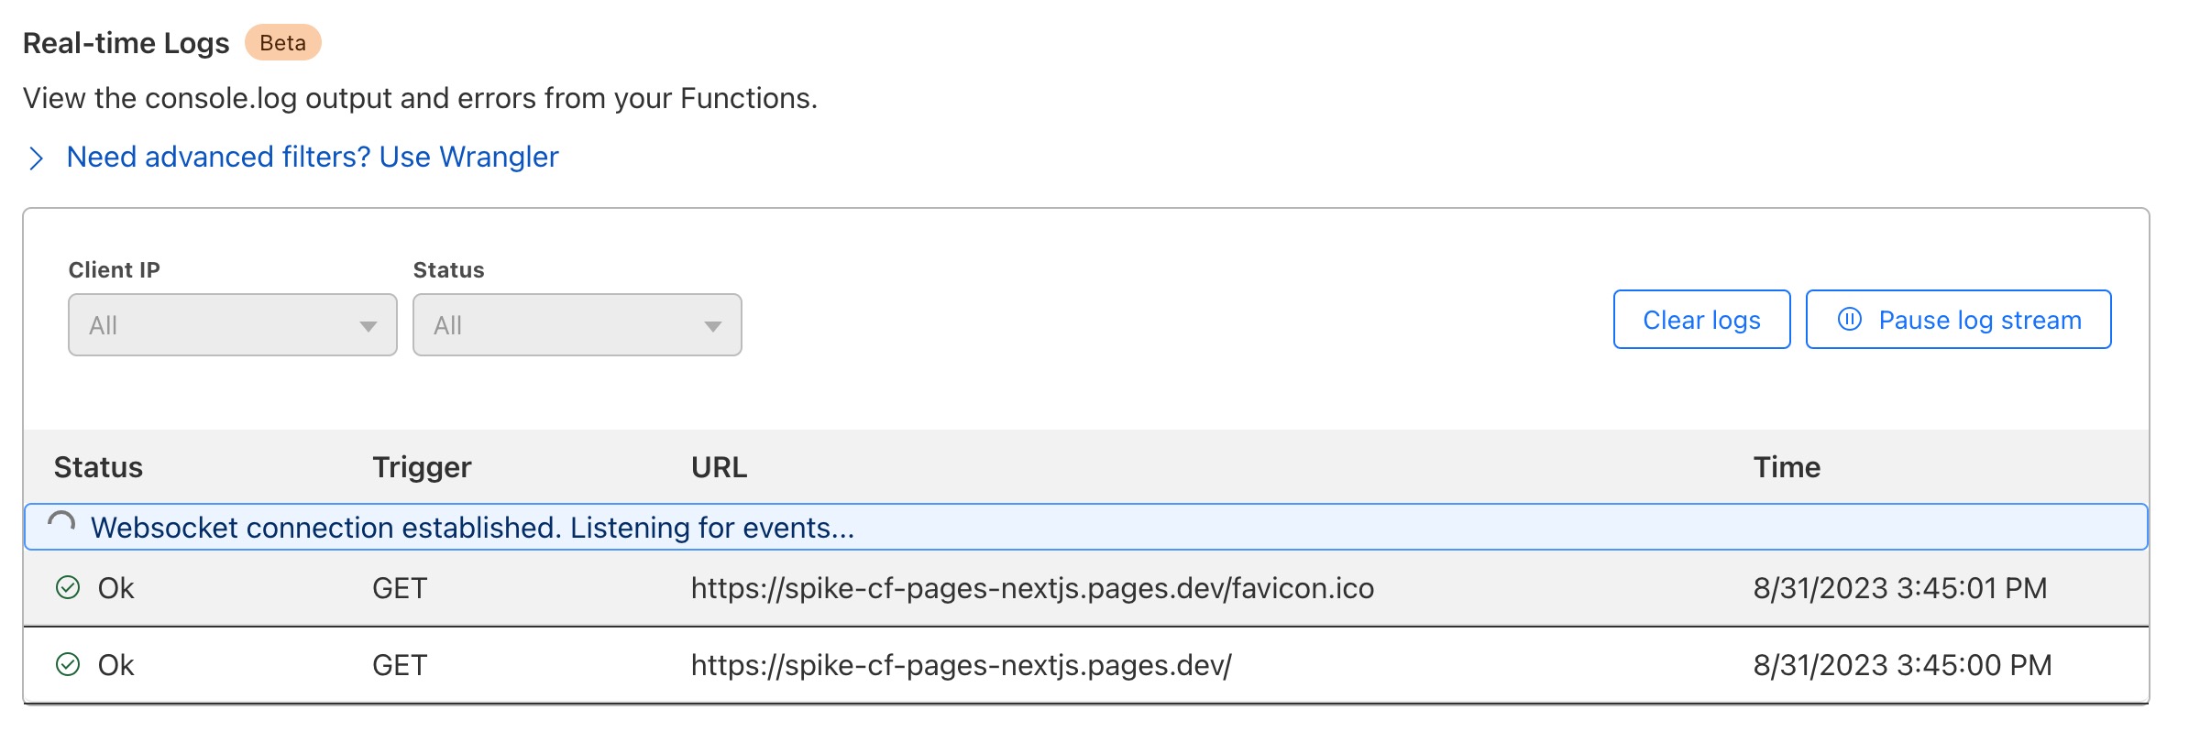
Task: Click the Websocket connection established message
Action: coord(472,528)
